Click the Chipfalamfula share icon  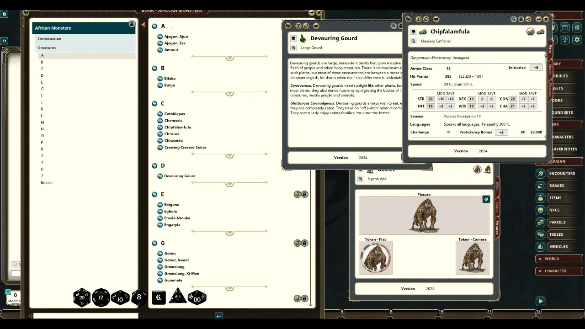528,19
